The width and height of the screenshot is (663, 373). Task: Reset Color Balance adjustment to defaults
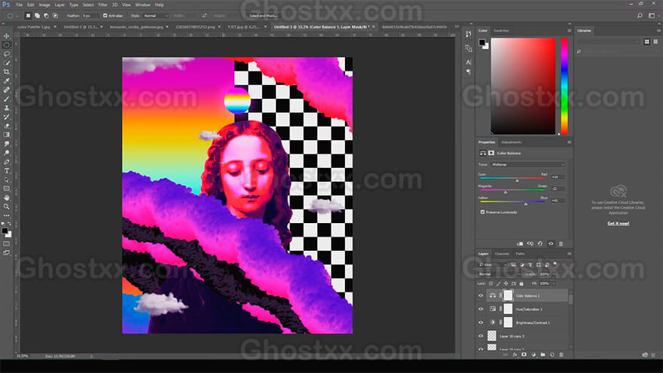(x=540, y=243)
